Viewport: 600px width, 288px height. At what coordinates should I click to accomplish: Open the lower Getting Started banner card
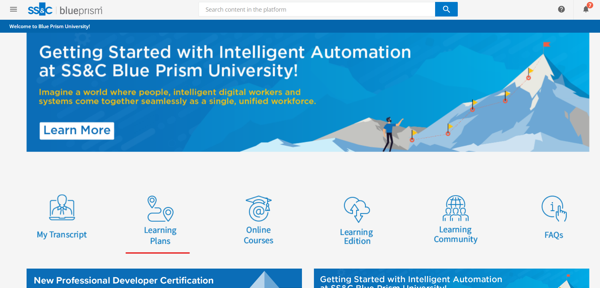[x=452, y=278]
